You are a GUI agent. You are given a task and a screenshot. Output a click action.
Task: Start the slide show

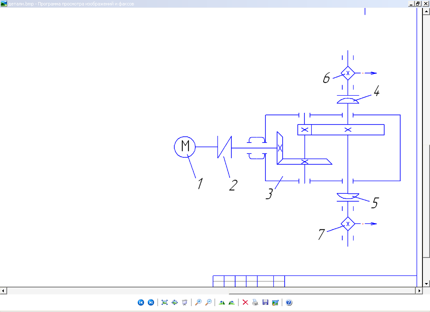[x=184, y=302]
